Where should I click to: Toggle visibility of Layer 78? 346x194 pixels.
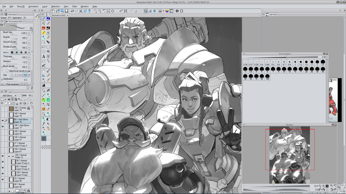pyautogui.click(x=2, y=121)
